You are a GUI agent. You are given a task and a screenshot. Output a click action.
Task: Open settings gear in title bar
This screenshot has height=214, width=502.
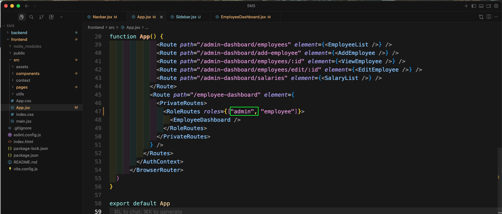[496, 6]
